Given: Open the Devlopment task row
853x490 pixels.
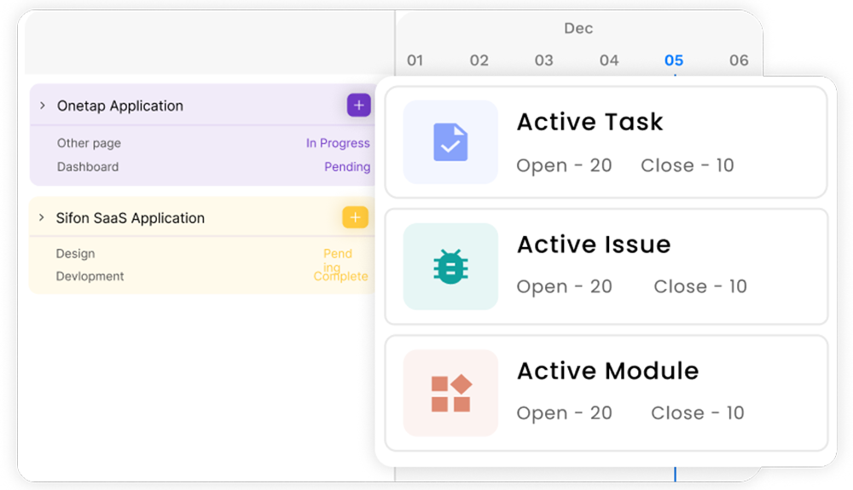Looking at the screenshot, I should click(x=90, y=276).
